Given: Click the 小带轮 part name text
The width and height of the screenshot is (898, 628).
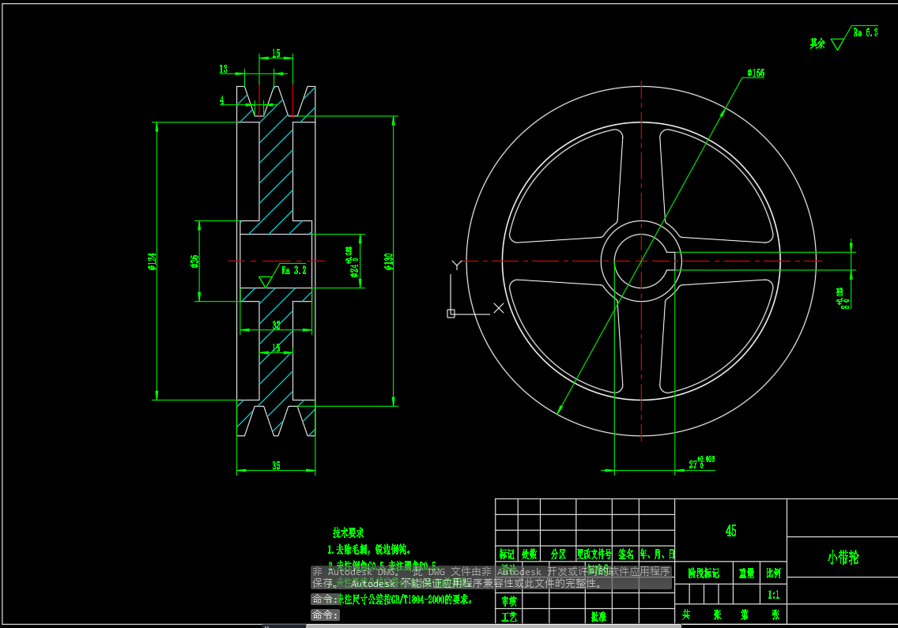Looking at the screenshot, I should point(843,557).
